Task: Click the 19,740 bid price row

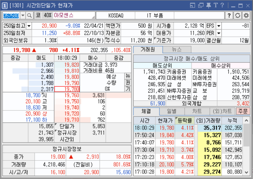Action: tap(67, 108)
